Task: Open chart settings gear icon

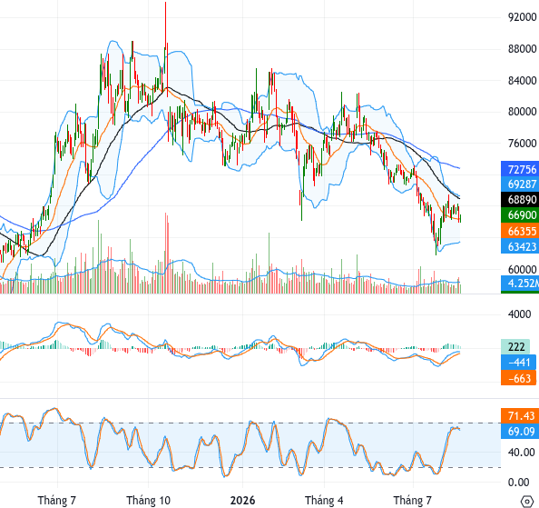Action: coord(527,501)
